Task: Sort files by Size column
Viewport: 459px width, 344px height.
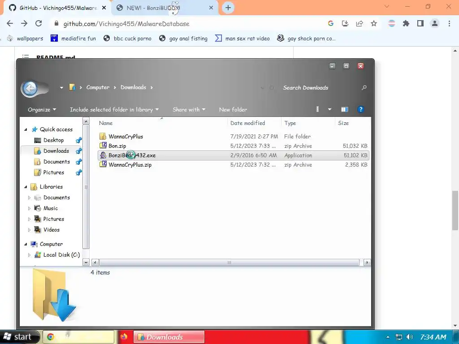Action: 352,123
